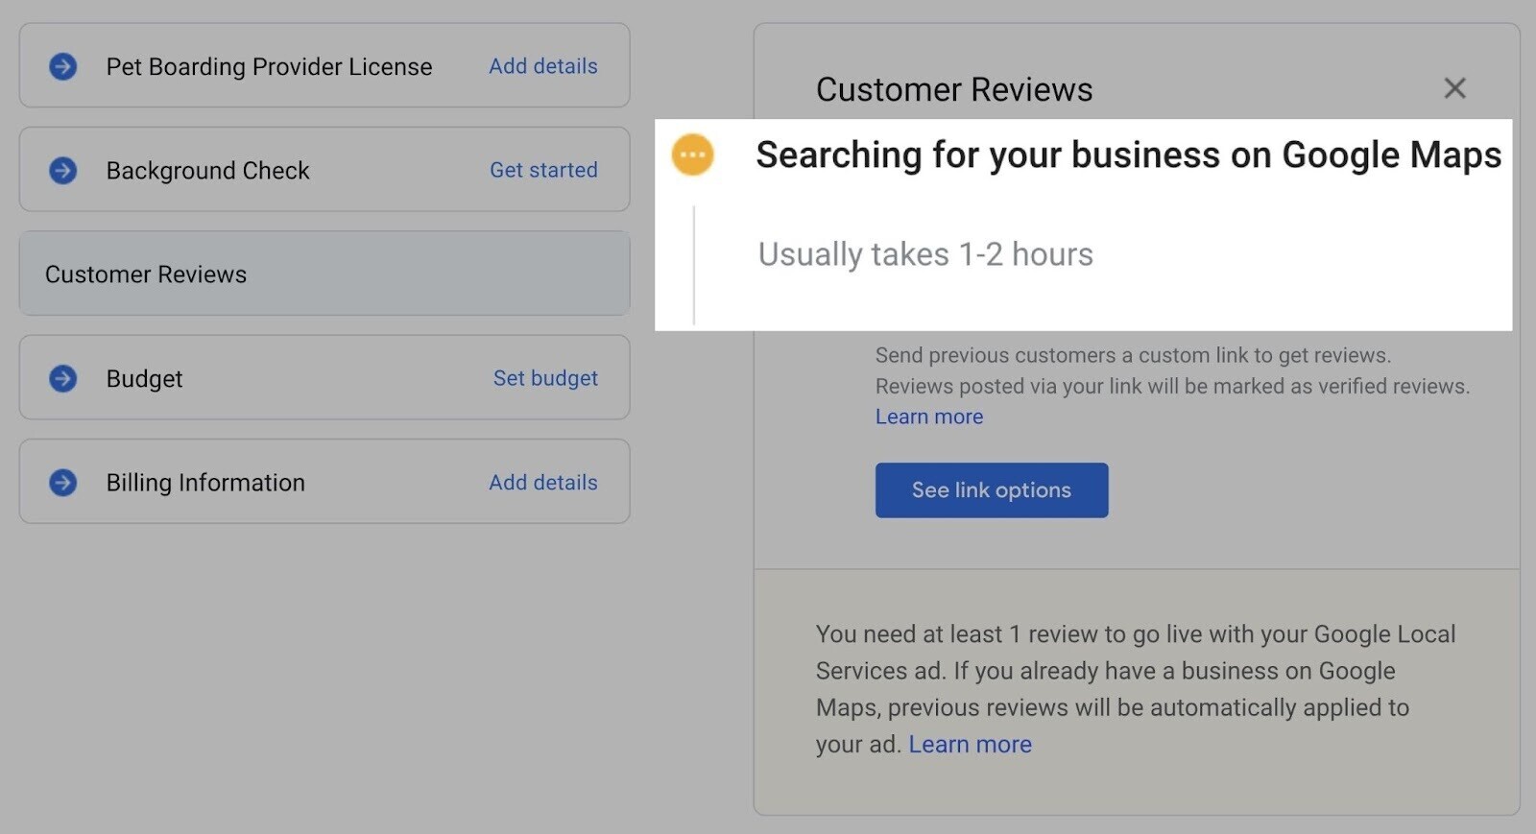This screenshot has height=834, width=1536.
Task: Click 'You need at least 1 review' notice text
Action: (1136, 689)
